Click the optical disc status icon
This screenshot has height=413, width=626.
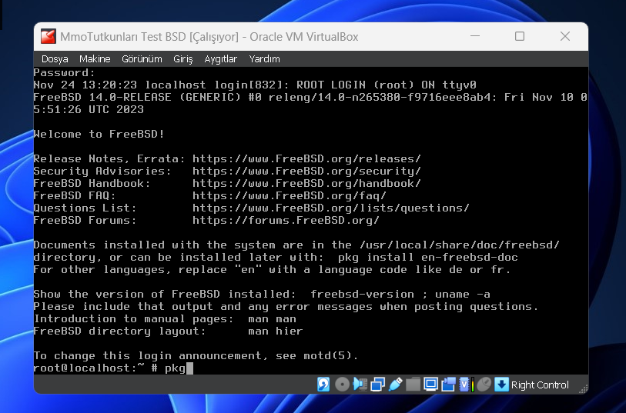[342, 385]
